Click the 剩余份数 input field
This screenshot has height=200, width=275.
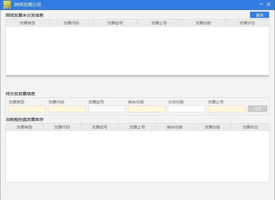[x=146, y=109]
